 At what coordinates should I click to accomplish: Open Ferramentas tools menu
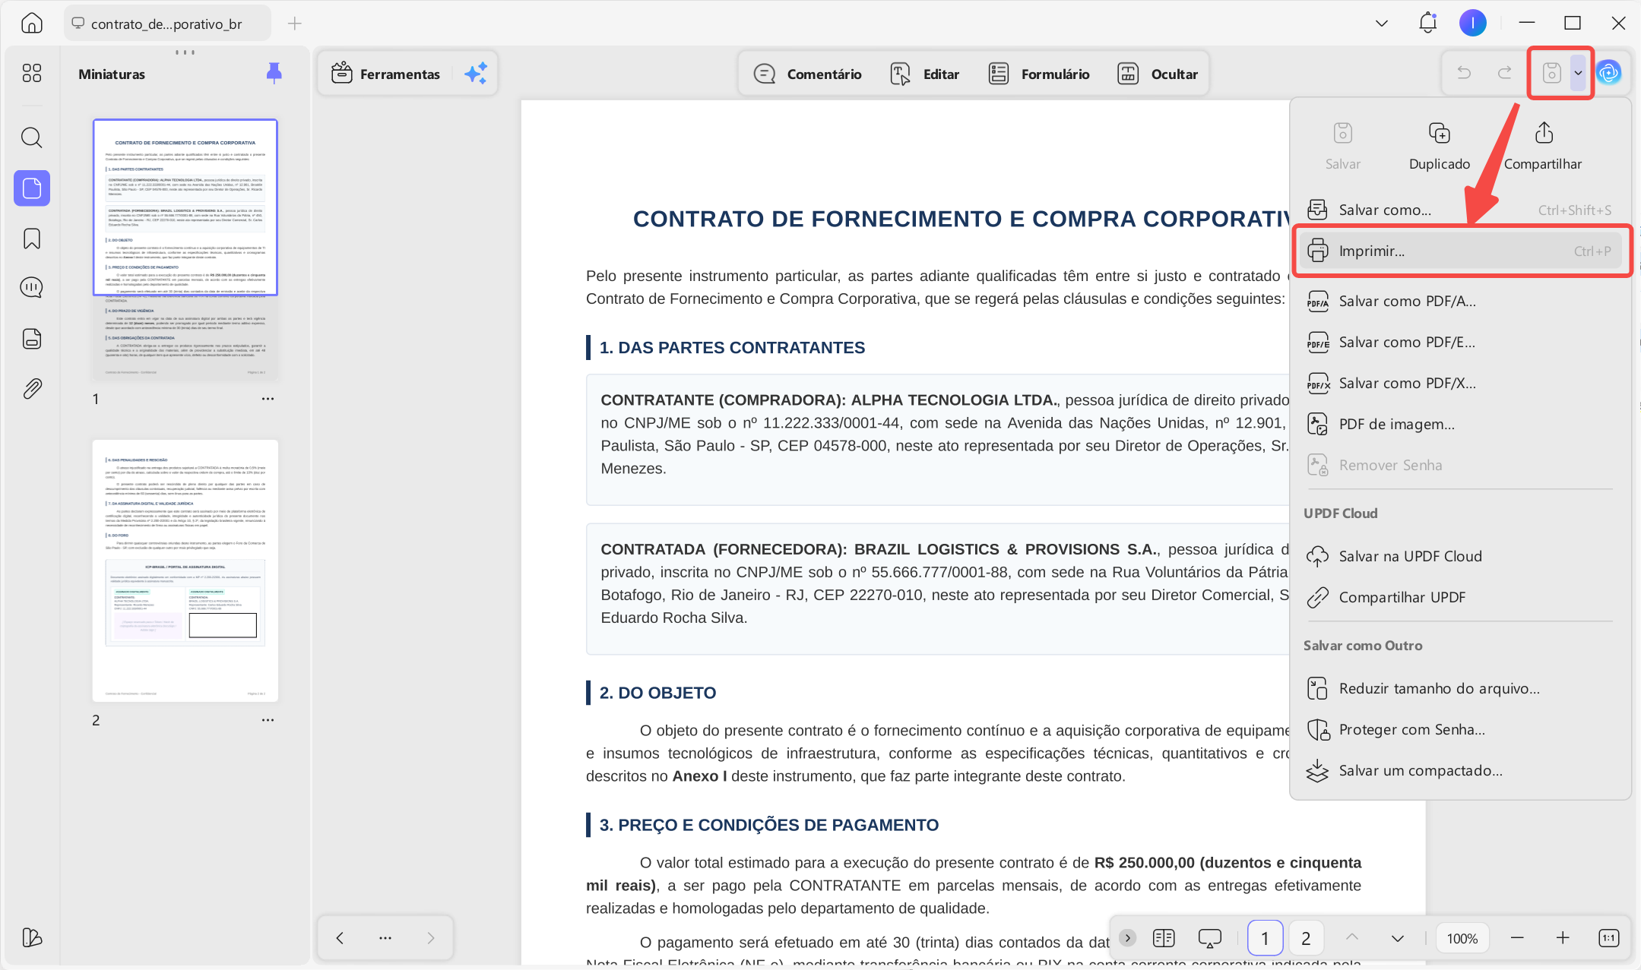tap(386, 74)
